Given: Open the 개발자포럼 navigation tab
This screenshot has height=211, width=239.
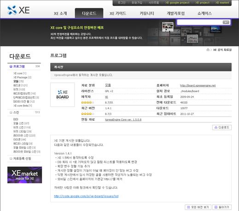Looking at the screenshot, I should click(x=175, y=13).
